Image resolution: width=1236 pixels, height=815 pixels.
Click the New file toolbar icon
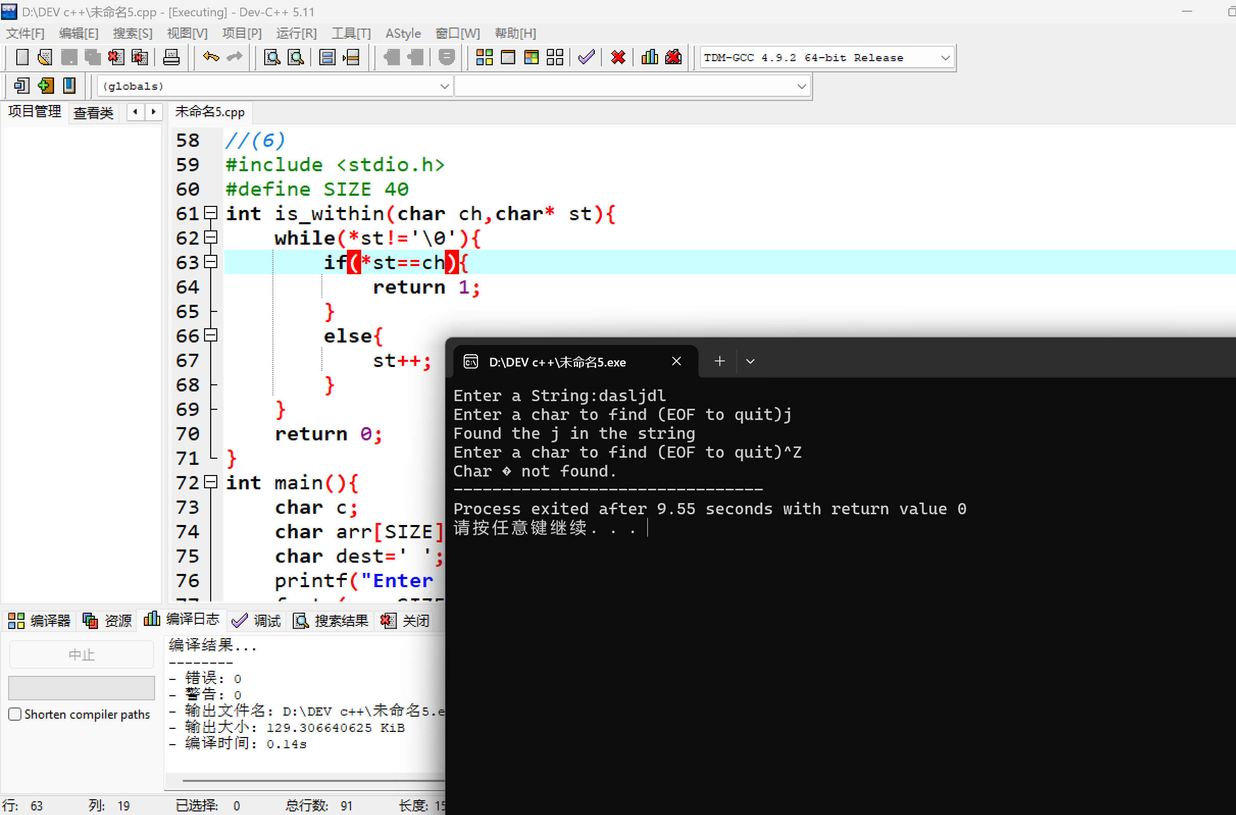22,57
